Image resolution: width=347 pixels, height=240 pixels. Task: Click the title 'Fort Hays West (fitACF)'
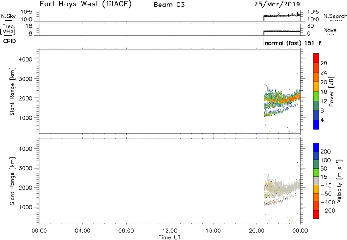click(85, 4)
